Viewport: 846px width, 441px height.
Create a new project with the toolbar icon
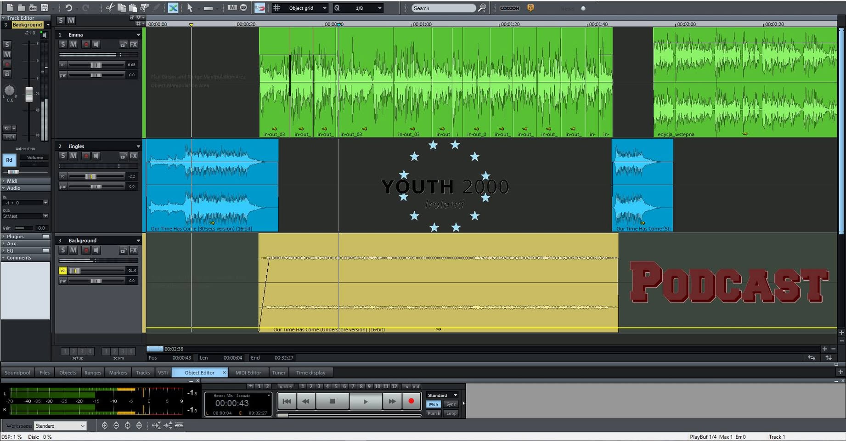tap(9, 8)
